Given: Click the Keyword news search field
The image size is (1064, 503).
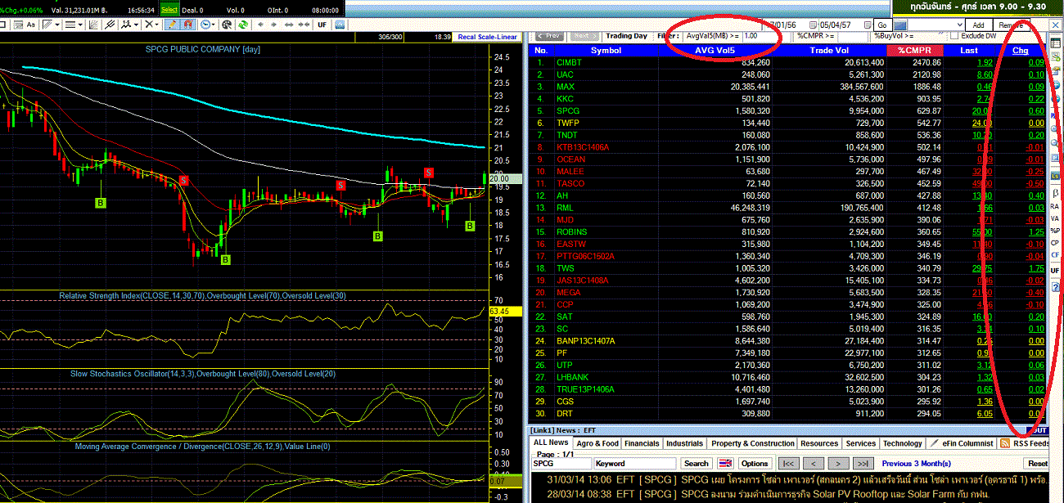Looking at the screenshot, I should (x=634, y=463).
